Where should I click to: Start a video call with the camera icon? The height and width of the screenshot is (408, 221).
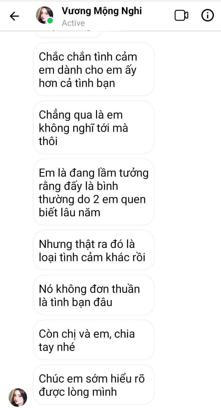coord(181,15)
